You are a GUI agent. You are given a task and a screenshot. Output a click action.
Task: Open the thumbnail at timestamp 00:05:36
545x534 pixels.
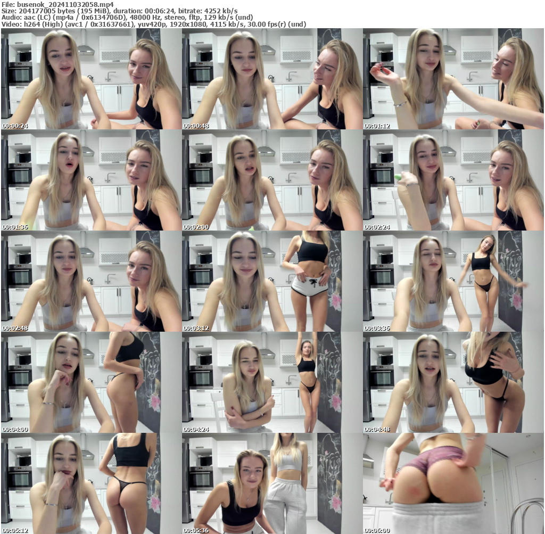click(272, 483)
